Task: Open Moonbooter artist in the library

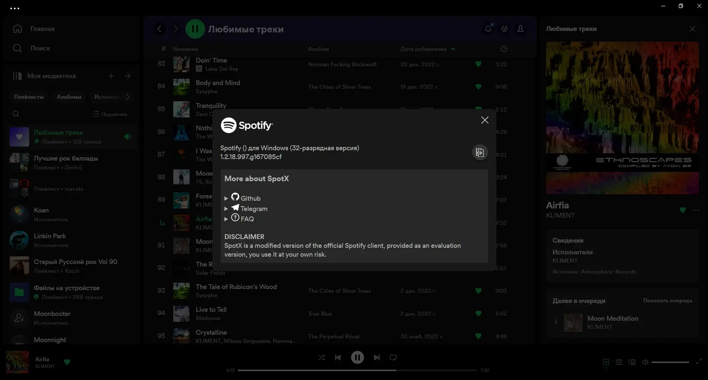Action: [71, 318]
